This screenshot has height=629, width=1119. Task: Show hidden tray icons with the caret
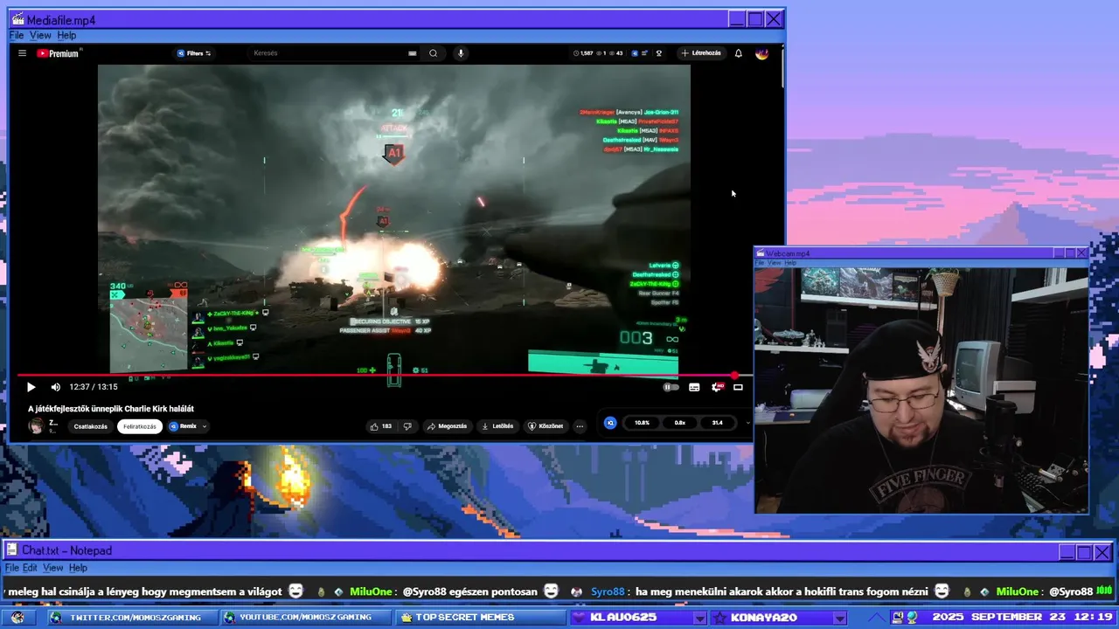876,618
